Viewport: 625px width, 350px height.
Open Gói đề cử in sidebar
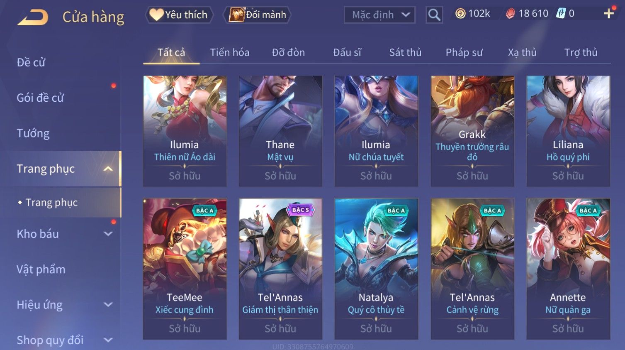pos(40,98)
